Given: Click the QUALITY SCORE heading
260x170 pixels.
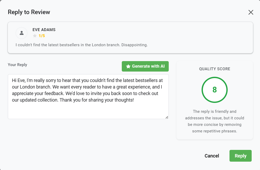Looking at the screenshot, I should pyautogui.click(x=215, y=69).
